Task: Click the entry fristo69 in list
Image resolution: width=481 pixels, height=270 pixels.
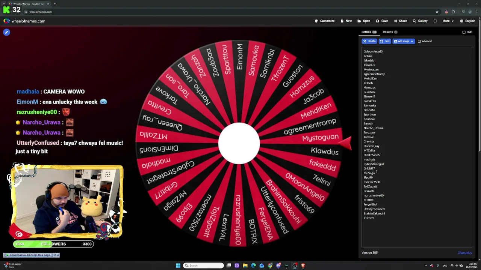Action: (x=368, y=218)
